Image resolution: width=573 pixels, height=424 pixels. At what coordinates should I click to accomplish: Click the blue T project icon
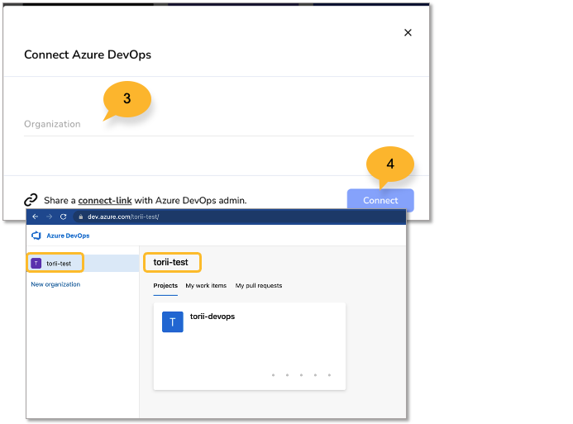point(173,322)
